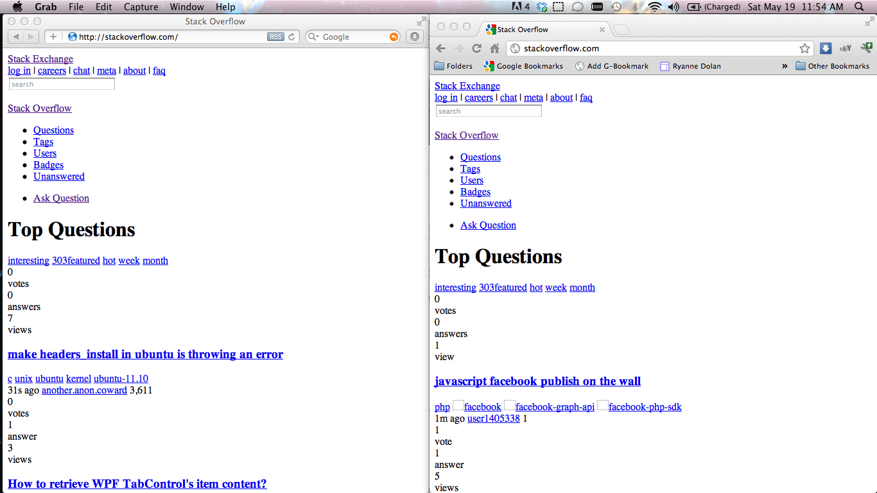Open the Folders bookmark folder in Chrome

point(453,66)
